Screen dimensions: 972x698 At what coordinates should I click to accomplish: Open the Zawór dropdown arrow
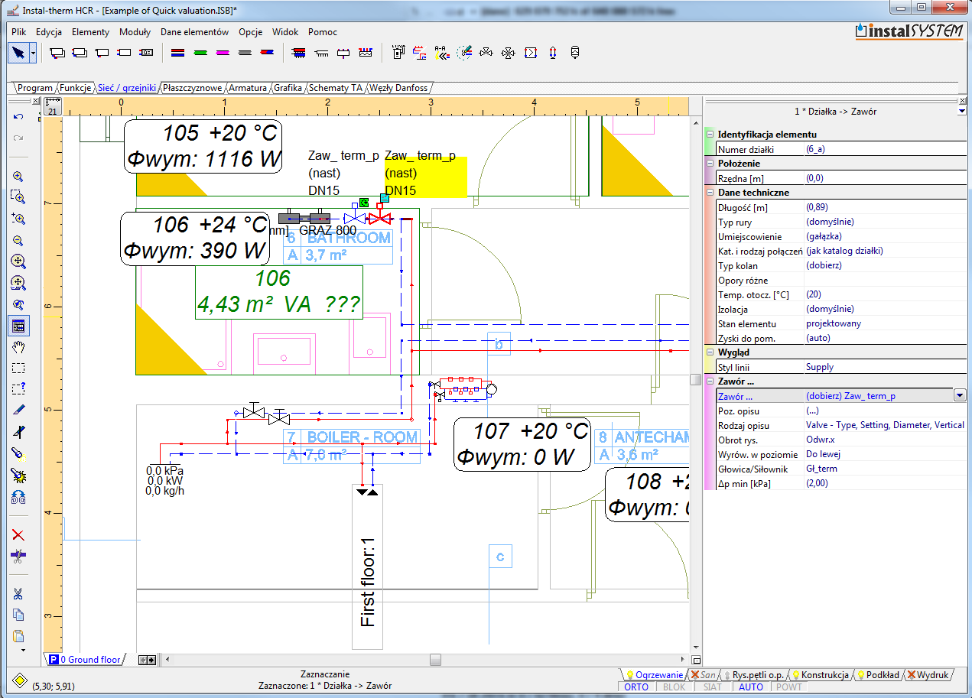click(x=959, y=395)
